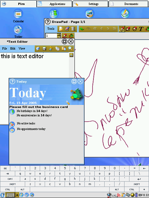Open a file in Text Editor toolbar

38,49
